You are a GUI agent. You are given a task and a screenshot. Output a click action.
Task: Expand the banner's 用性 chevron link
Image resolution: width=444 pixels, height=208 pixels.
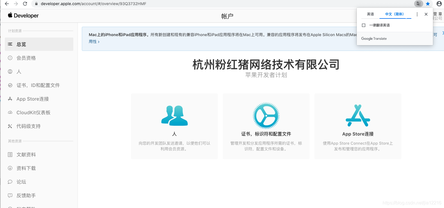(x=94, y=41)
